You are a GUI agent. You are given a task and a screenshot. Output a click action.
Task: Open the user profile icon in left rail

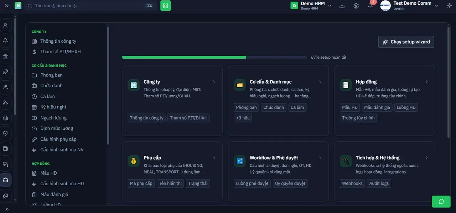coord(5,26)
